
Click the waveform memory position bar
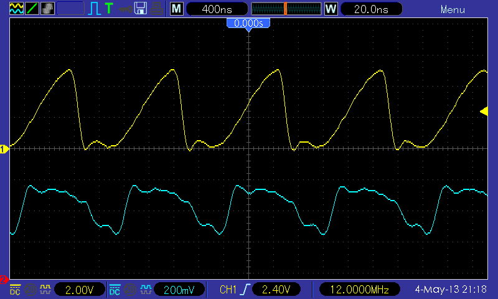tap(286, 9)
